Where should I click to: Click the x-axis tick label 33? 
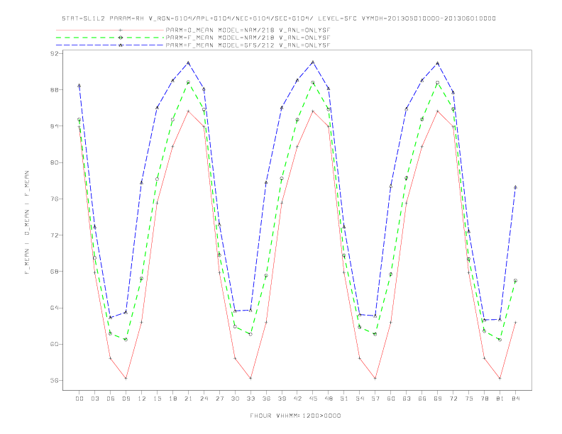(x=250, y=399)
